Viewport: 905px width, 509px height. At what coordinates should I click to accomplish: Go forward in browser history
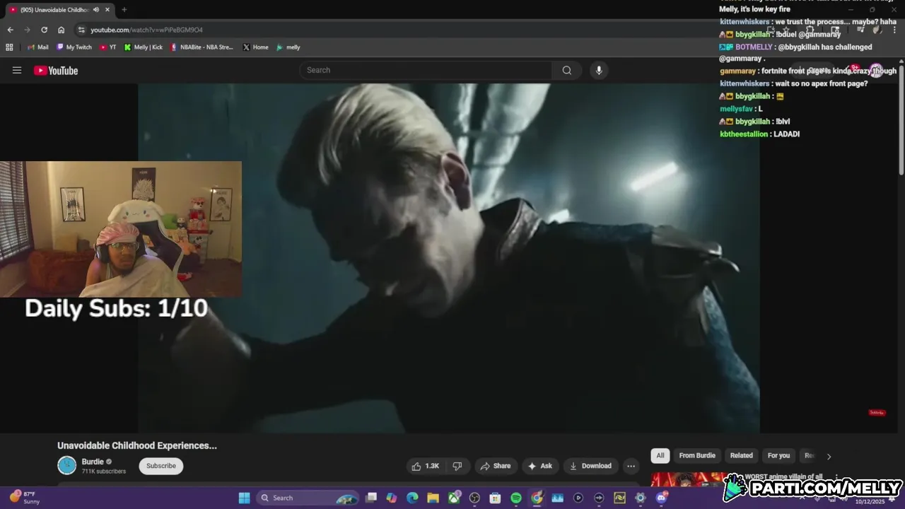point(27,30)
